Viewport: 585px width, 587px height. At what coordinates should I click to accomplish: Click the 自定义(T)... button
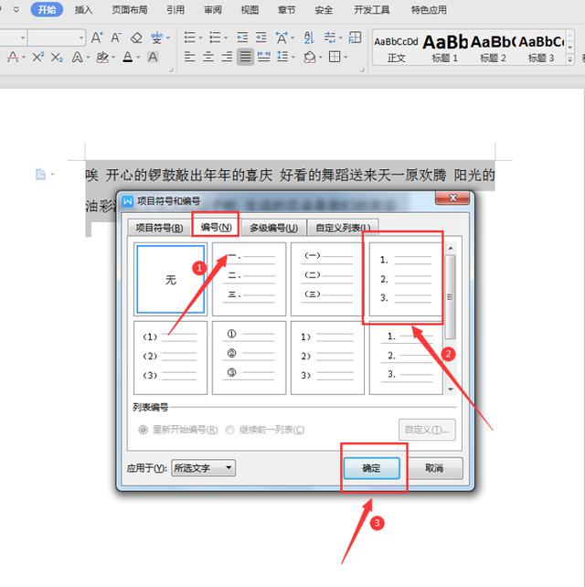427,430
